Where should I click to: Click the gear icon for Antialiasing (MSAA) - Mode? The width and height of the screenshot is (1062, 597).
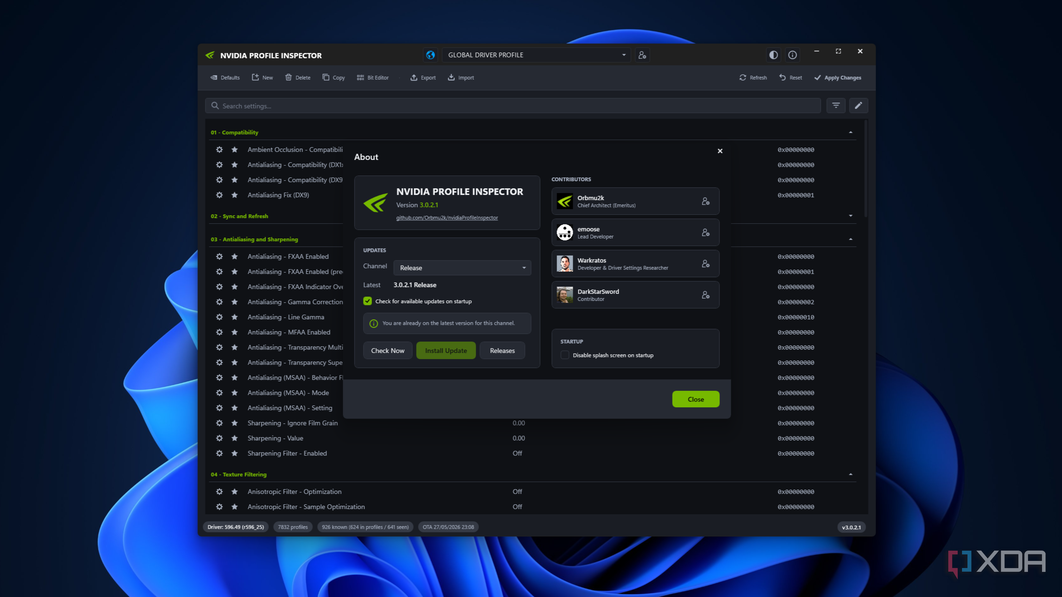[x=219, y=393]
